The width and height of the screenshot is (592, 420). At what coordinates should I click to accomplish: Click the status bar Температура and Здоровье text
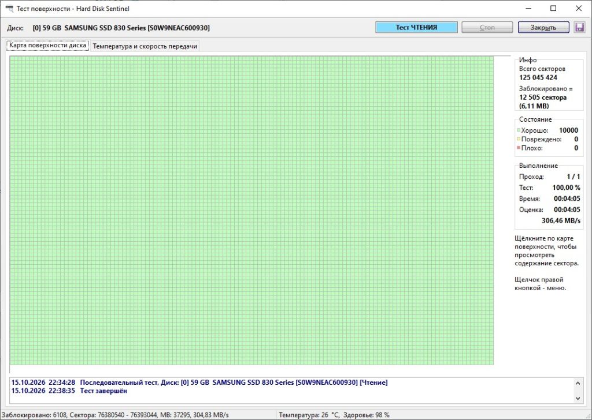(334, 415)
